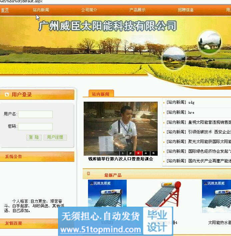This screenshot has height=236, width=231.
Task: Open news item titled sdg
Action: pyautogui.click(x=191, y=102)
